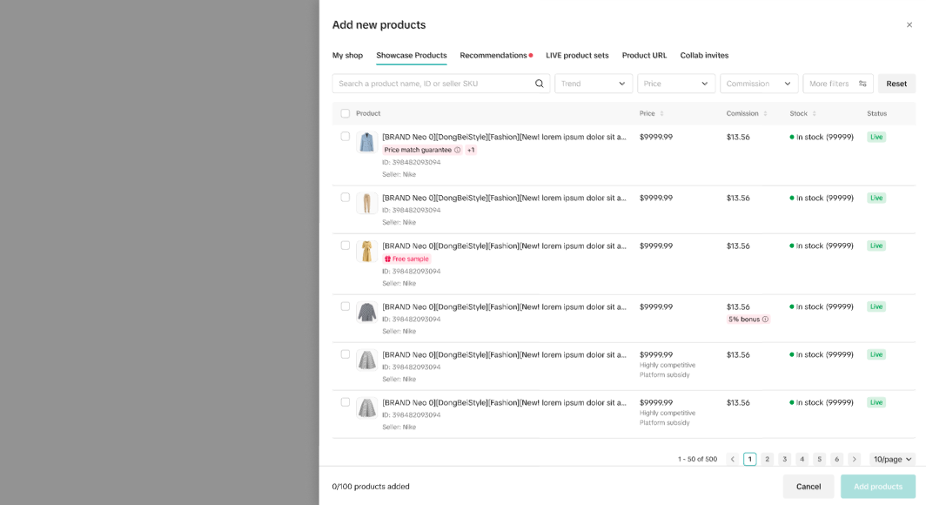The height and width of the screenshot is (505, 926).
Task: Expand the Trend filter dropdown
Action: pos(594,84)
